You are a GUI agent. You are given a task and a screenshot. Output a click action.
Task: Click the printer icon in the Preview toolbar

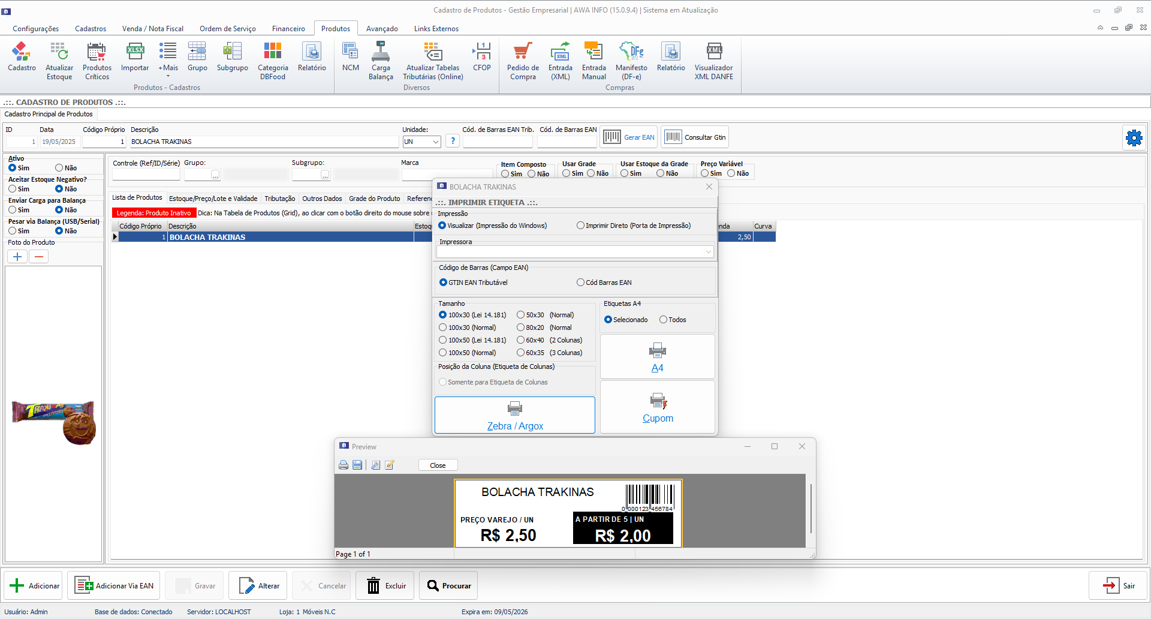(x=344, y=465)
